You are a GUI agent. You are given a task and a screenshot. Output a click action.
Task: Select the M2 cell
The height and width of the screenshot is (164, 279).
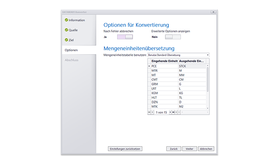(x=192, y=106)
